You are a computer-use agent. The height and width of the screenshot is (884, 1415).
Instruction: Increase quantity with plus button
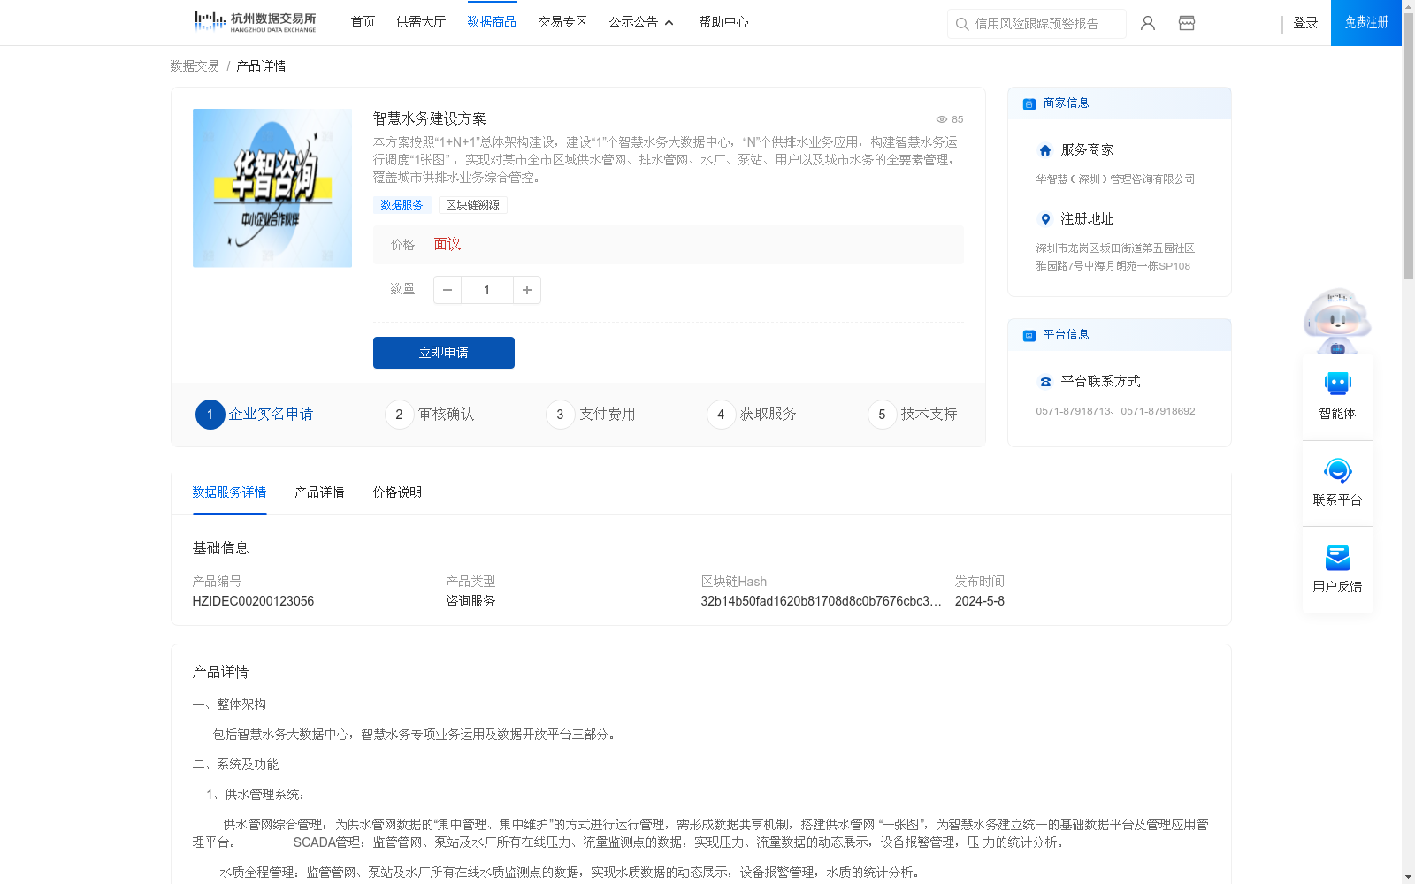(x=527, y=290)
